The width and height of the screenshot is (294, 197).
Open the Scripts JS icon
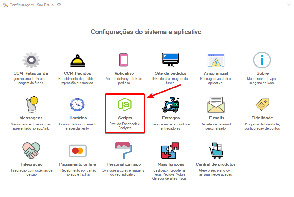point(125,104)
